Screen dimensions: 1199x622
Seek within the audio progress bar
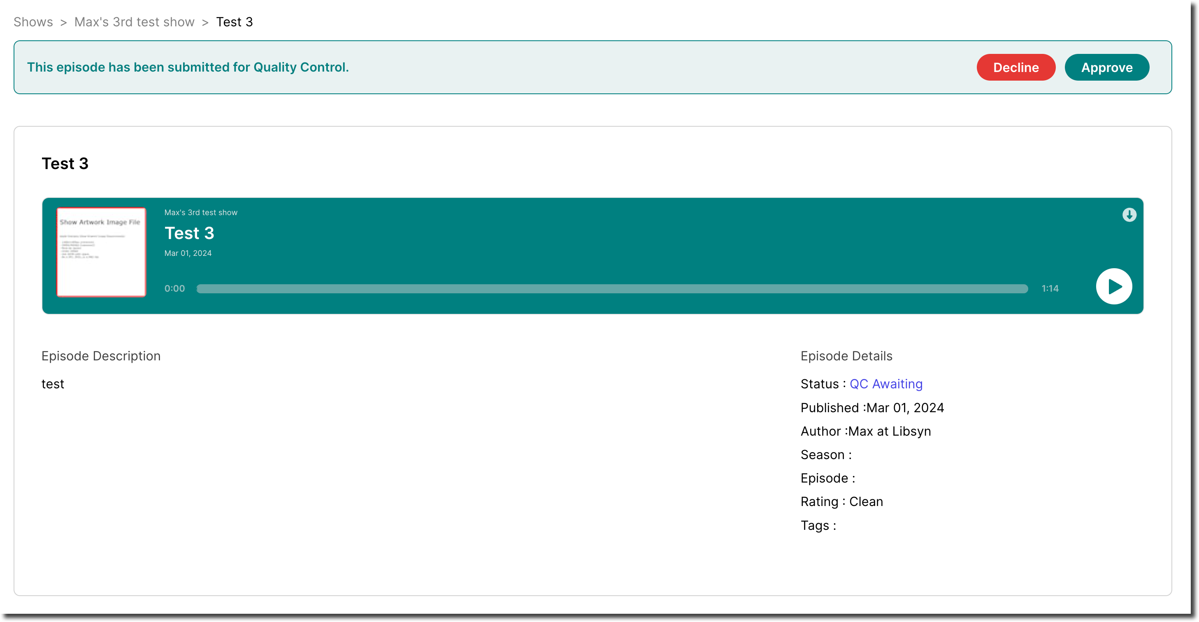coord(612,288)
